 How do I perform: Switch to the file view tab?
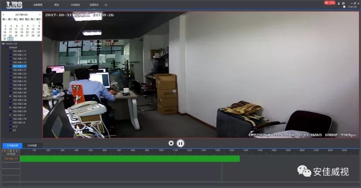[32, 145]
